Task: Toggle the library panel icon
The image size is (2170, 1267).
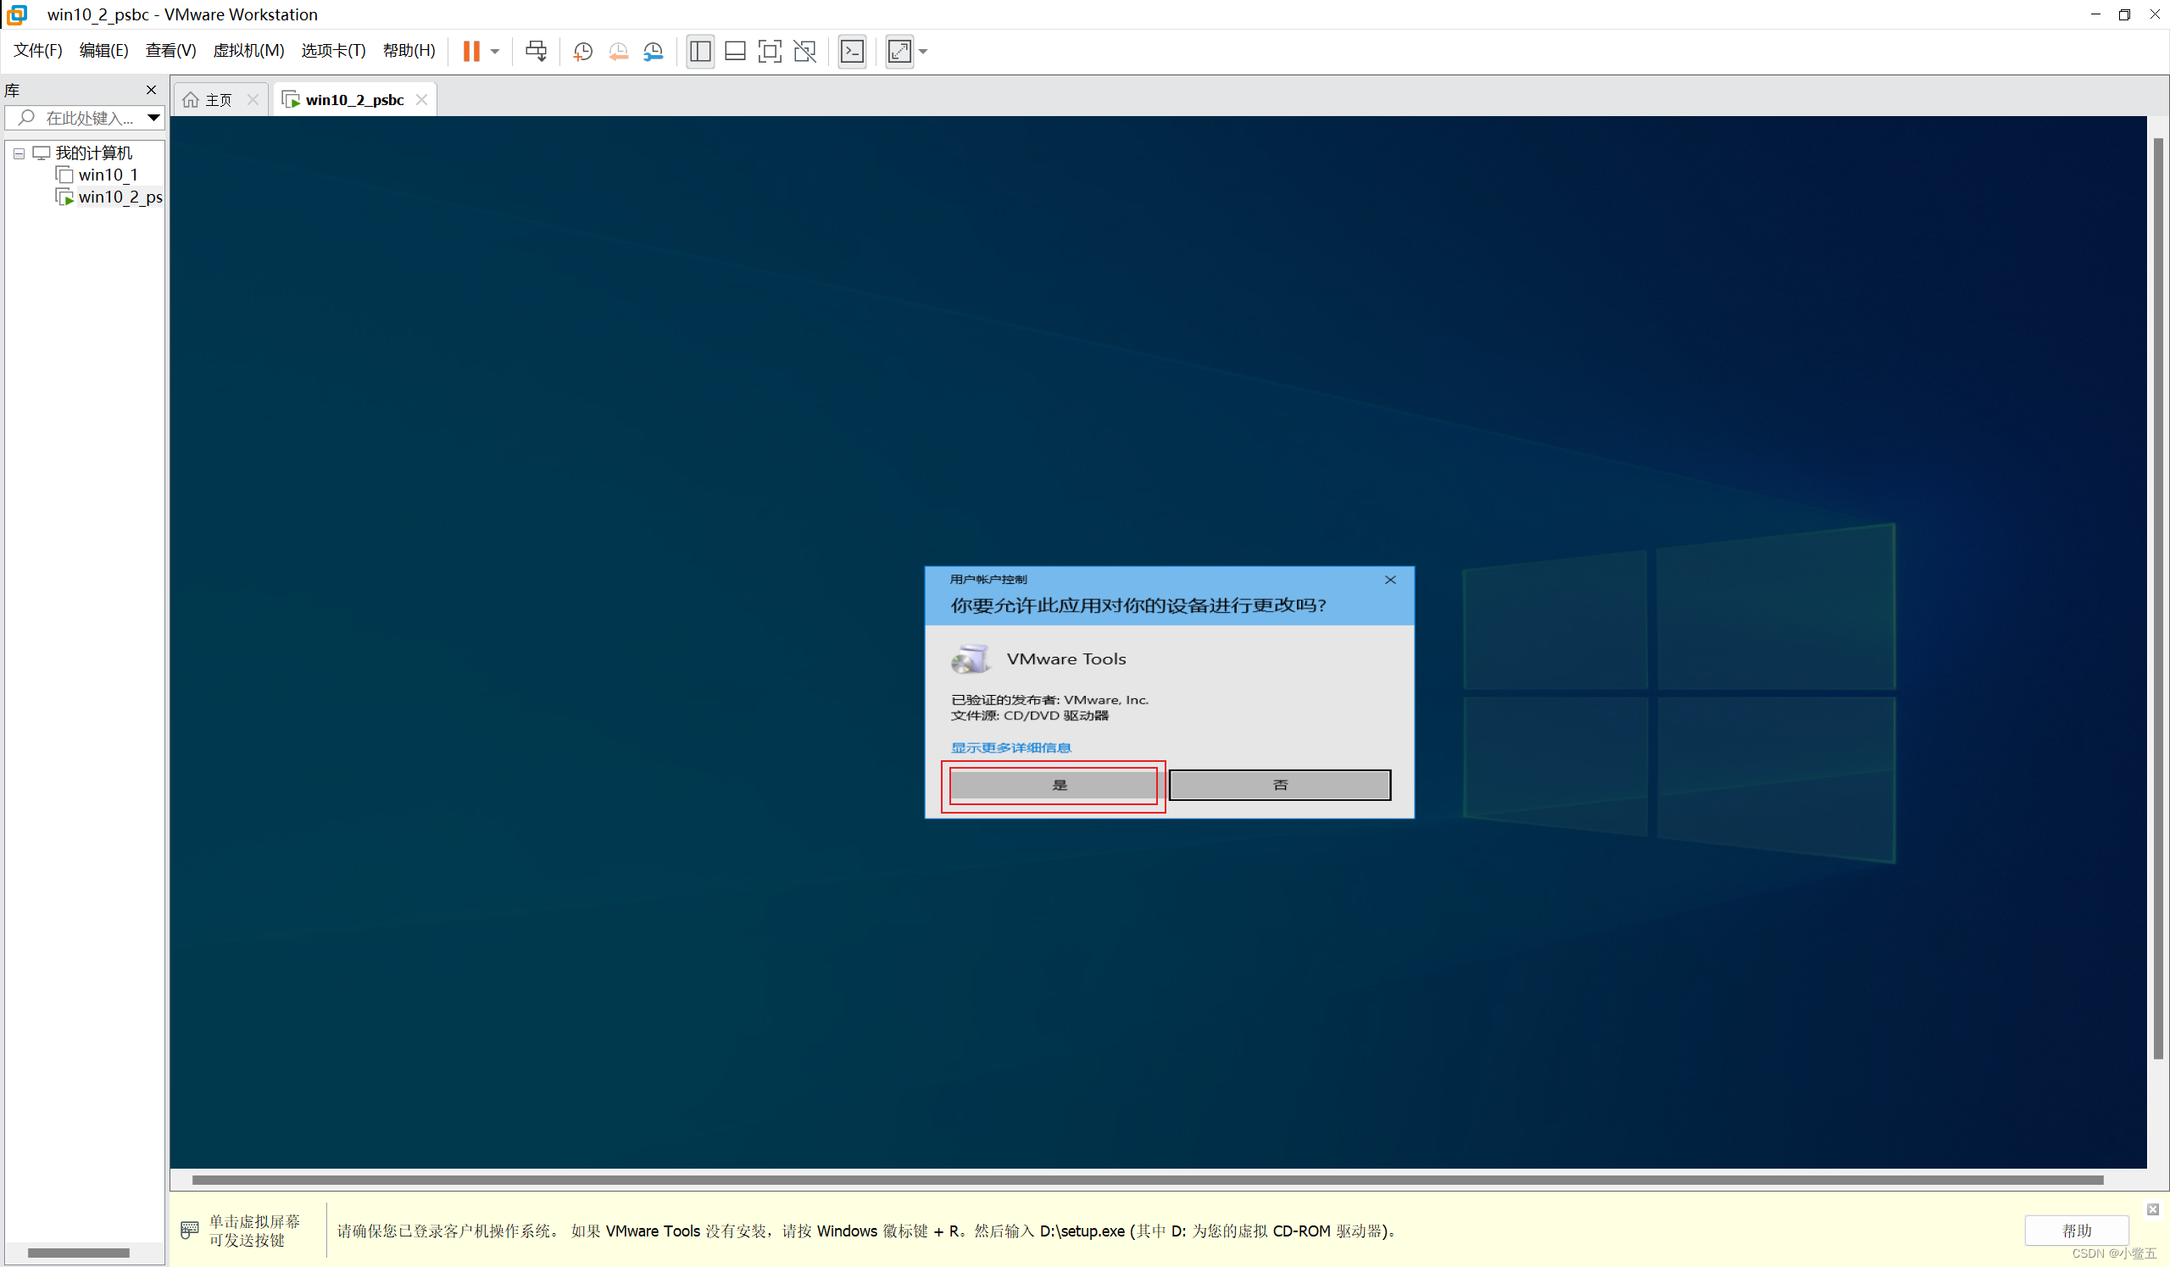Action: pyautogui.click(x=700, y=52)
